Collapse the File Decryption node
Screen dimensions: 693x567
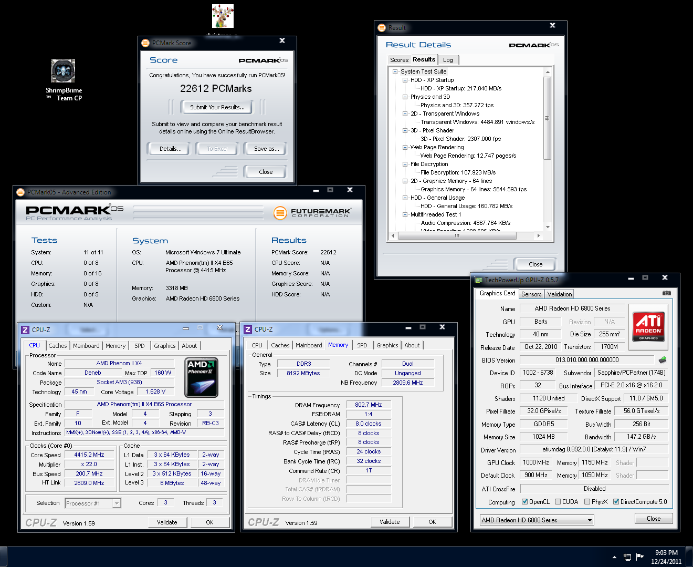(405, 164)
